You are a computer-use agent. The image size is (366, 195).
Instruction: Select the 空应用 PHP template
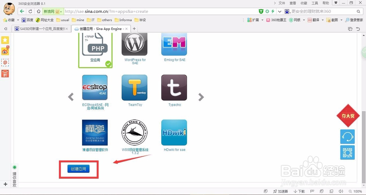pos(95,50)
